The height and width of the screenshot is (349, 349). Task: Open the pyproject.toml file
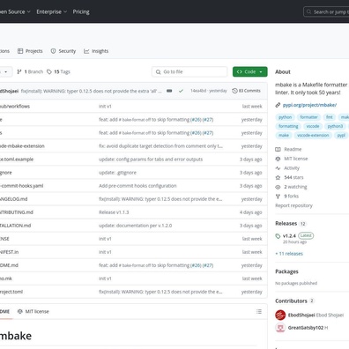(x=11, y=292)
